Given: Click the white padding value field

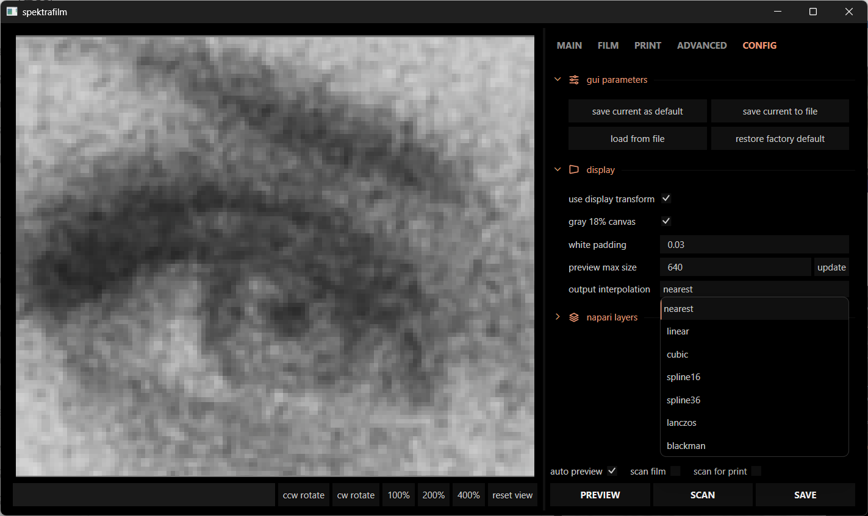Looking at the screenshot, I should 755,244.
